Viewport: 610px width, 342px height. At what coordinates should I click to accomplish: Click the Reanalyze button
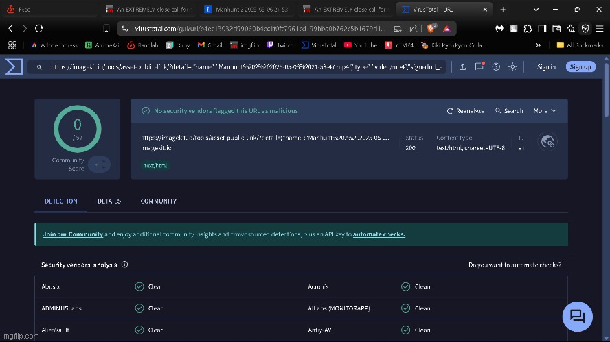465,110
